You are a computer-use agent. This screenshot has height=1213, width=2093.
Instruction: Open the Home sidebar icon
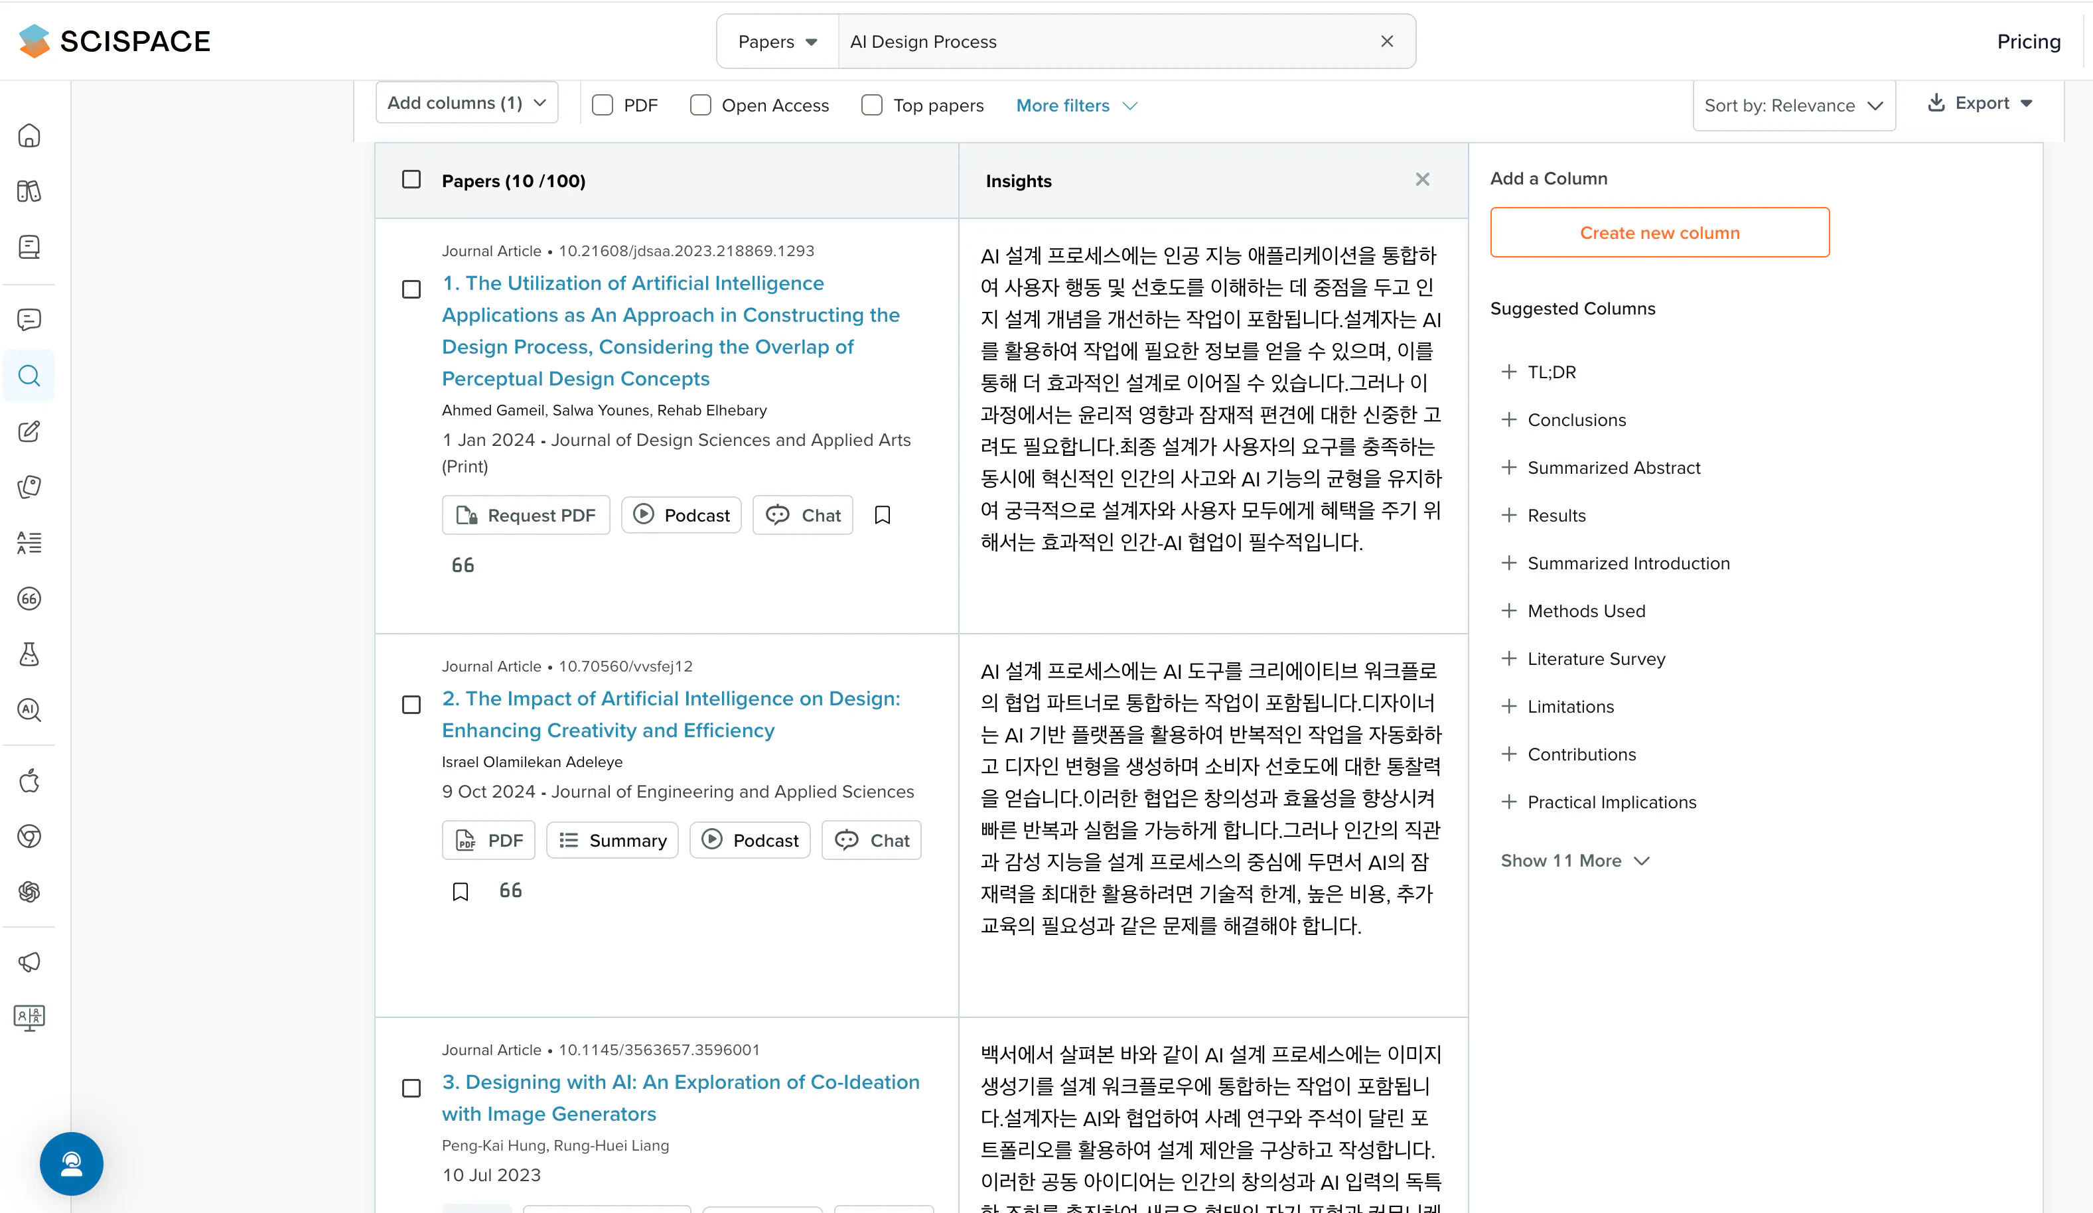pyautogui.click(x=29, y=135)
